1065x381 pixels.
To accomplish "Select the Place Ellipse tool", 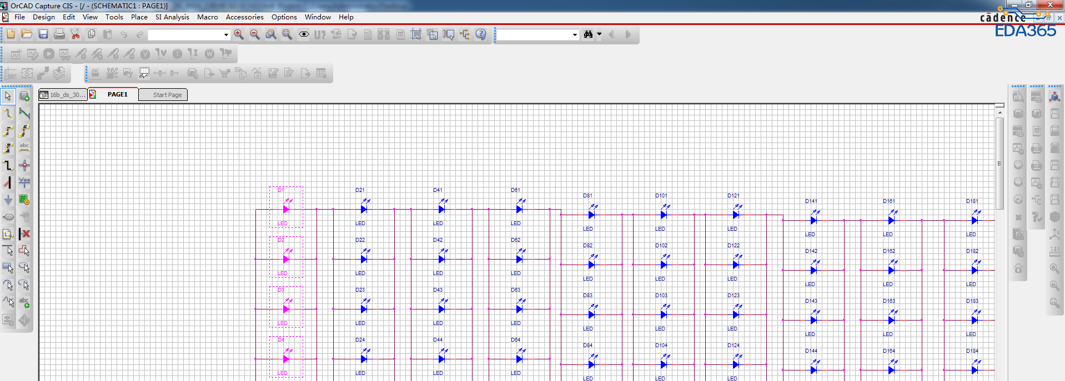I will 24,268.
